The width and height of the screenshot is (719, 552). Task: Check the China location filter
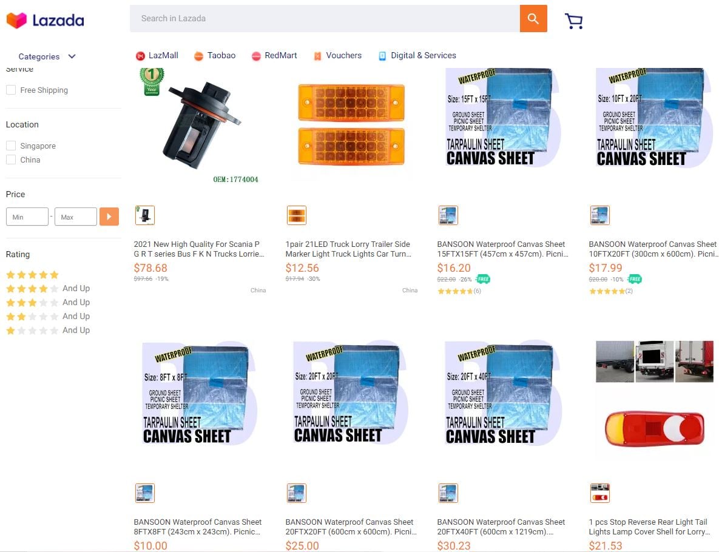[x=11, y=160]
